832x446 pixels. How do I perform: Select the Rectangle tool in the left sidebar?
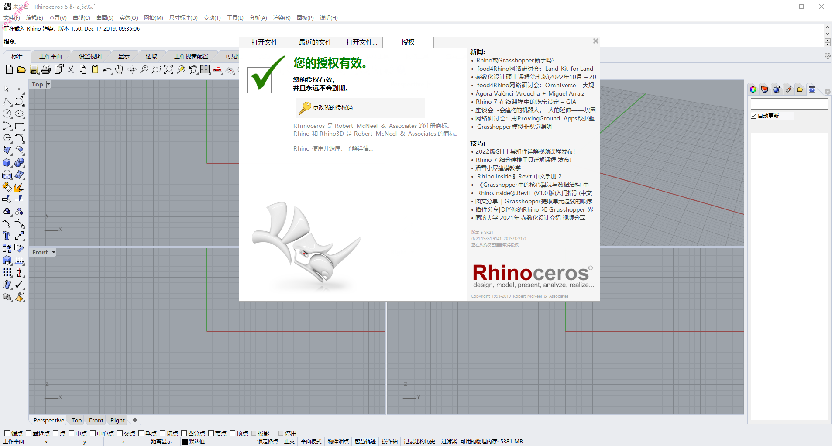coord(19,126)
